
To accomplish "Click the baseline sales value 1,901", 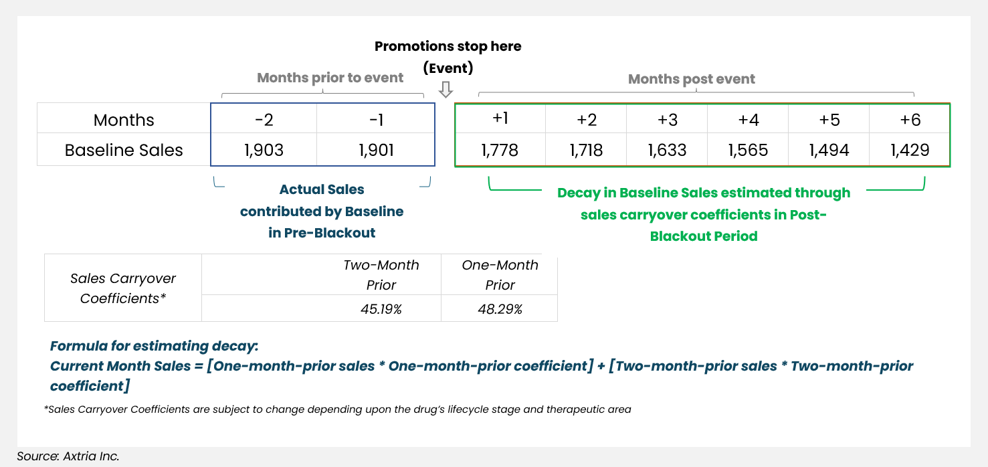I will click(375, 150).
